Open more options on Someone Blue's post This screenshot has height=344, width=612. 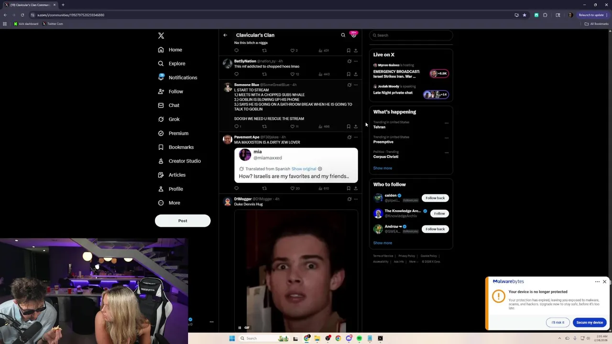[356, 85]
